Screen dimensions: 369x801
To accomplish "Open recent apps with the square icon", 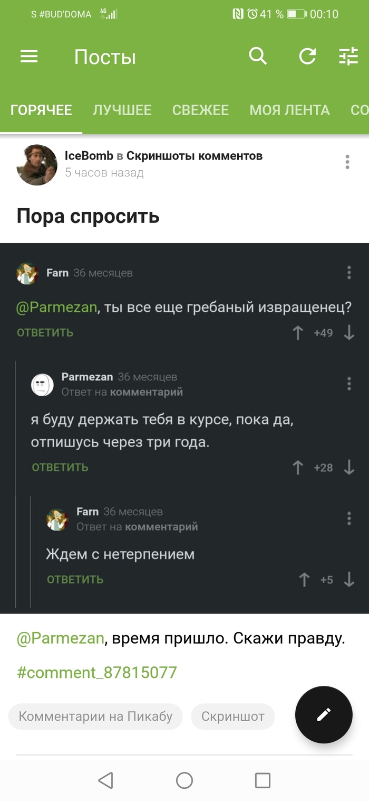I will pyautogui.click(x=262, y=780).
